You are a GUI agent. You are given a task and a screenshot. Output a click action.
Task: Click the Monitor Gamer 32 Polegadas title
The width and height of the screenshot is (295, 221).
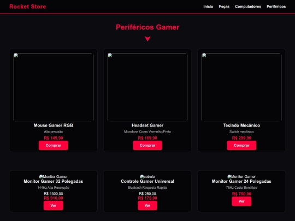[x=54, y=181]
